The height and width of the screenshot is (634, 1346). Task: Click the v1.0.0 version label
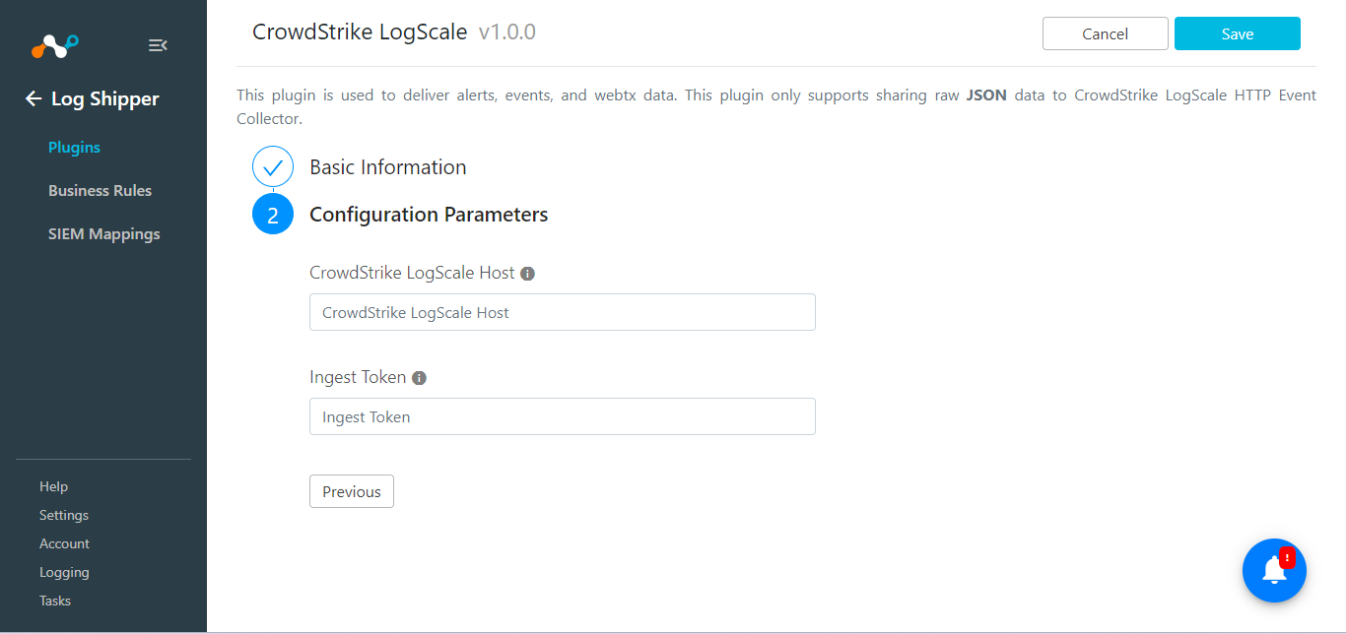tap(507, 32)
